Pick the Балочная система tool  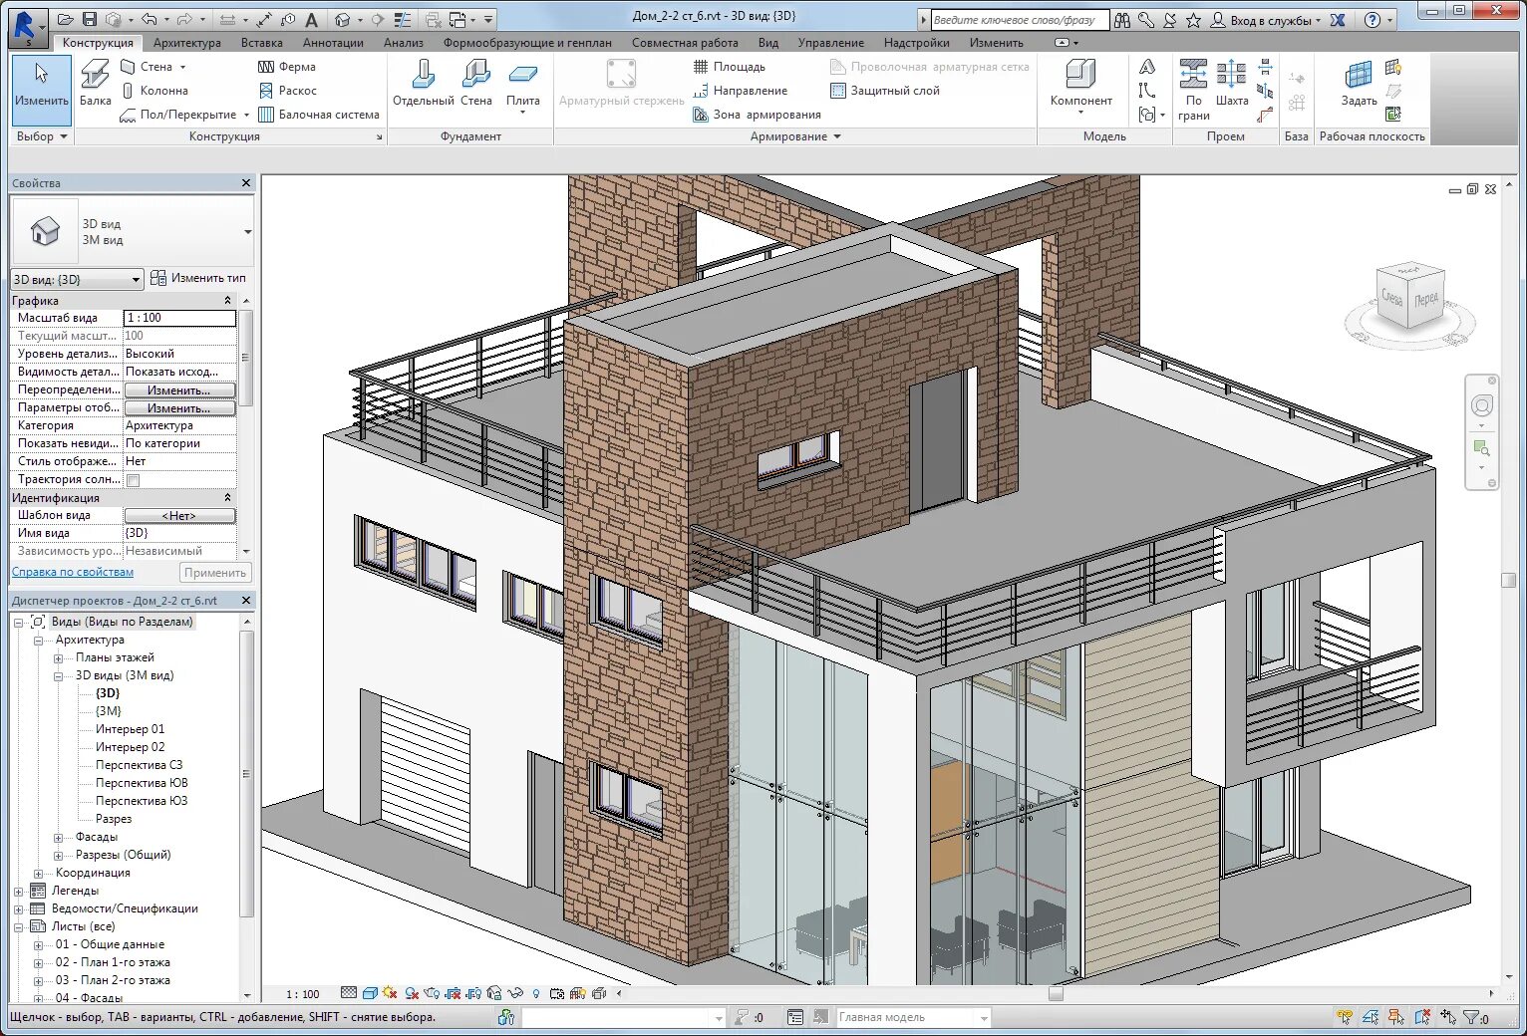click(319, 115)
